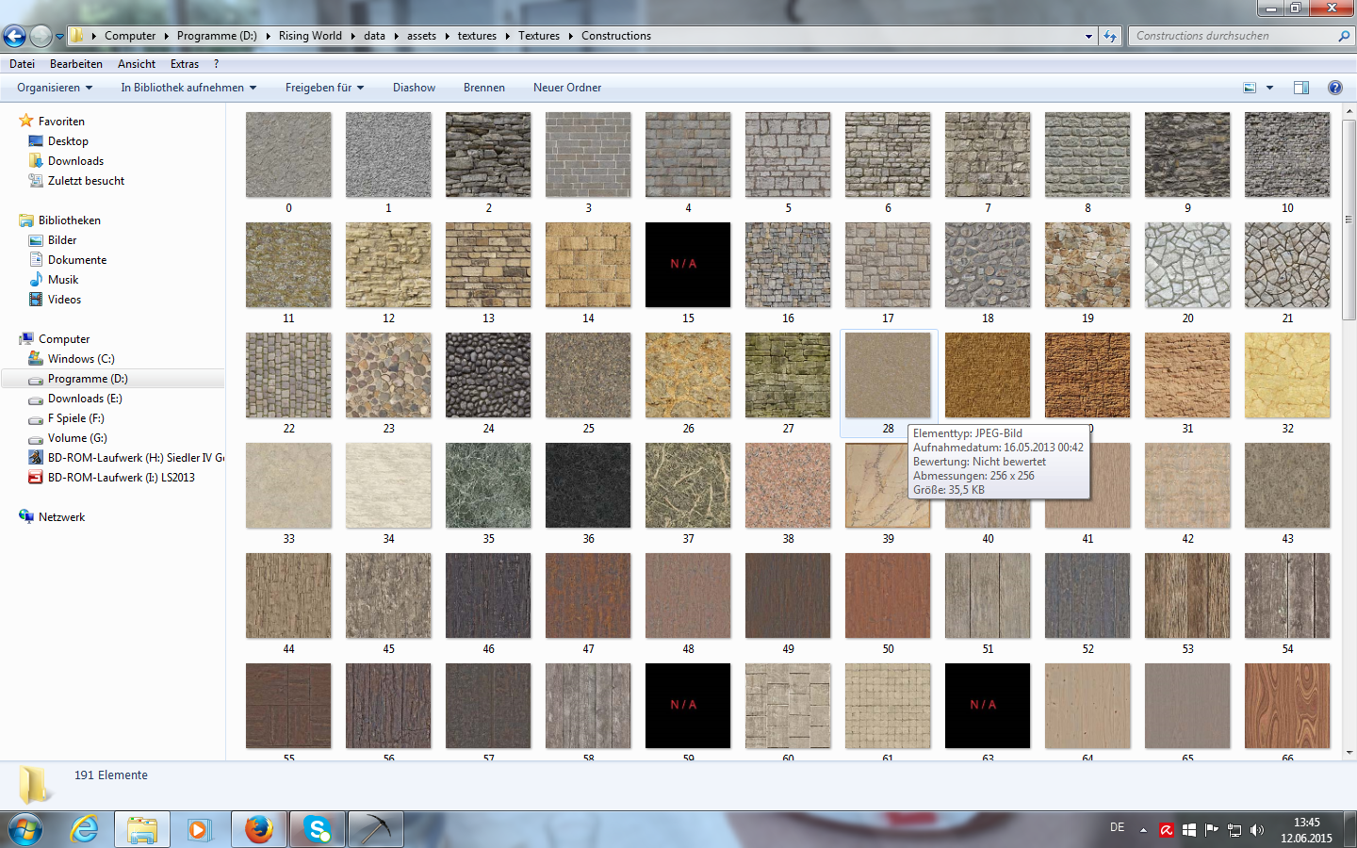Open the Bearbeiten menu

pos(75,64)
